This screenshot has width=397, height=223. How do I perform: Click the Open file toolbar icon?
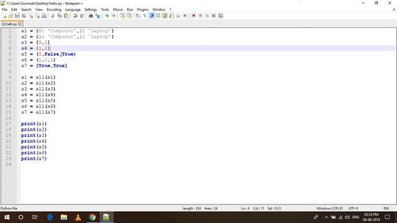pos(11,15)
